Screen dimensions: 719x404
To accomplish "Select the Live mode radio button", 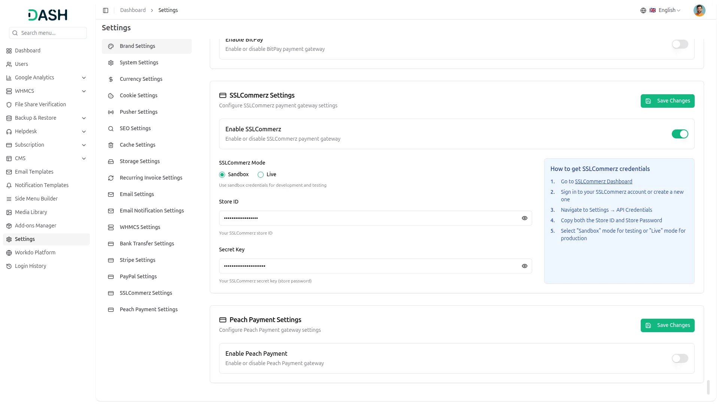I will pyautogui.click(x=261, y=175).
